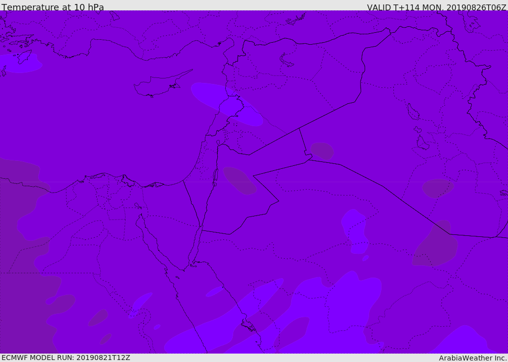Click the 'Temperature at 10 hPa' title text
This screenshot has height=362, width=508.
[53, 7]
